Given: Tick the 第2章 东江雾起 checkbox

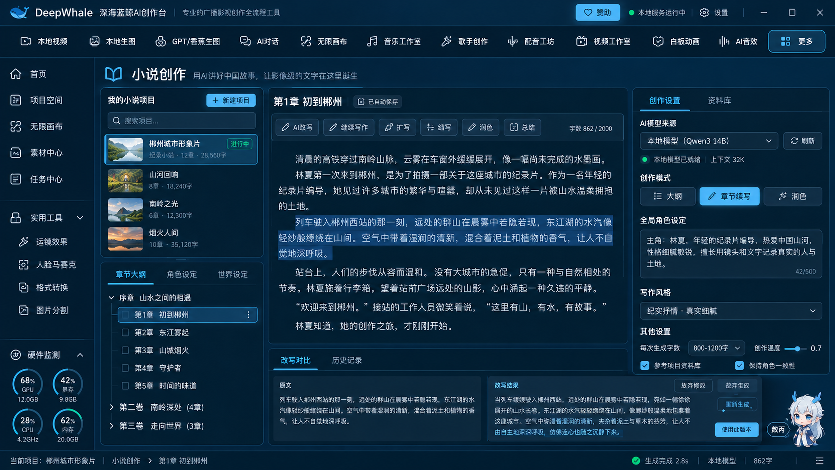Looking at the screenshot, I should 125,333.
